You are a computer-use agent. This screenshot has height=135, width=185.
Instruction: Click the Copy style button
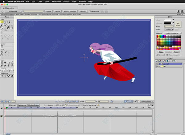click(161, 52)
